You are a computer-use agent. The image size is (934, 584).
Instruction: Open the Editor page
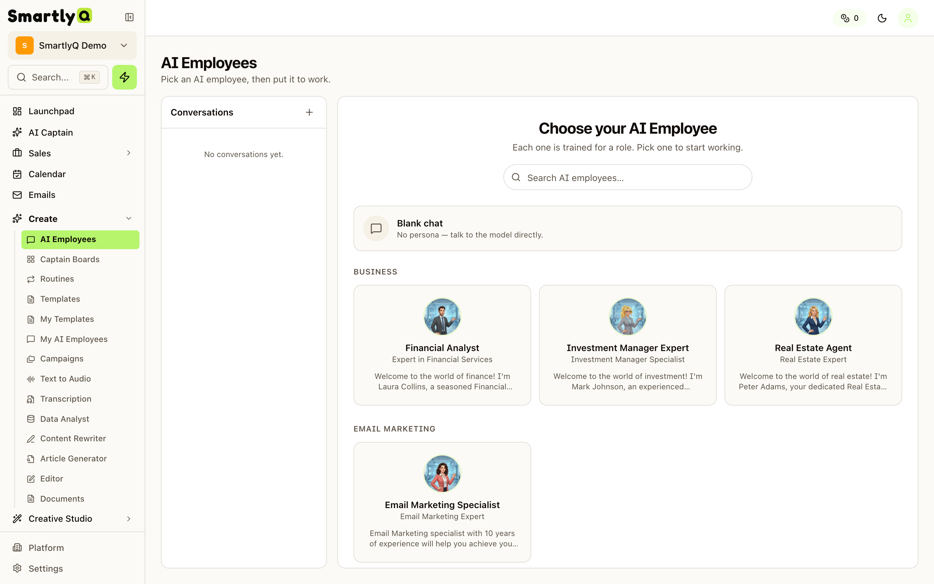click(x=80, y=479)
